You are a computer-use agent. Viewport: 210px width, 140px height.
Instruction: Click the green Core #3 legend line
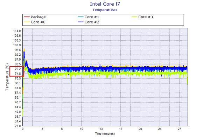click(134, 17)
